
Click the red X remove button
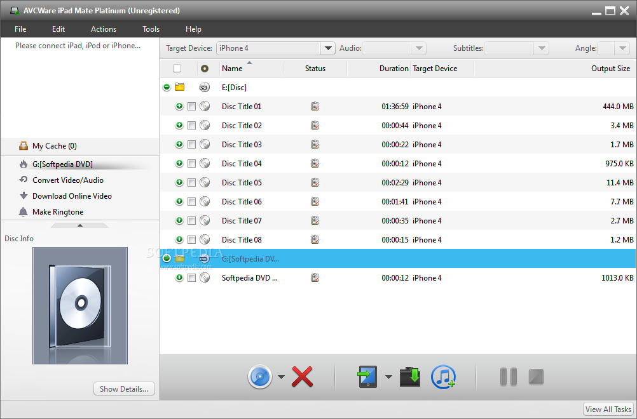302,377
